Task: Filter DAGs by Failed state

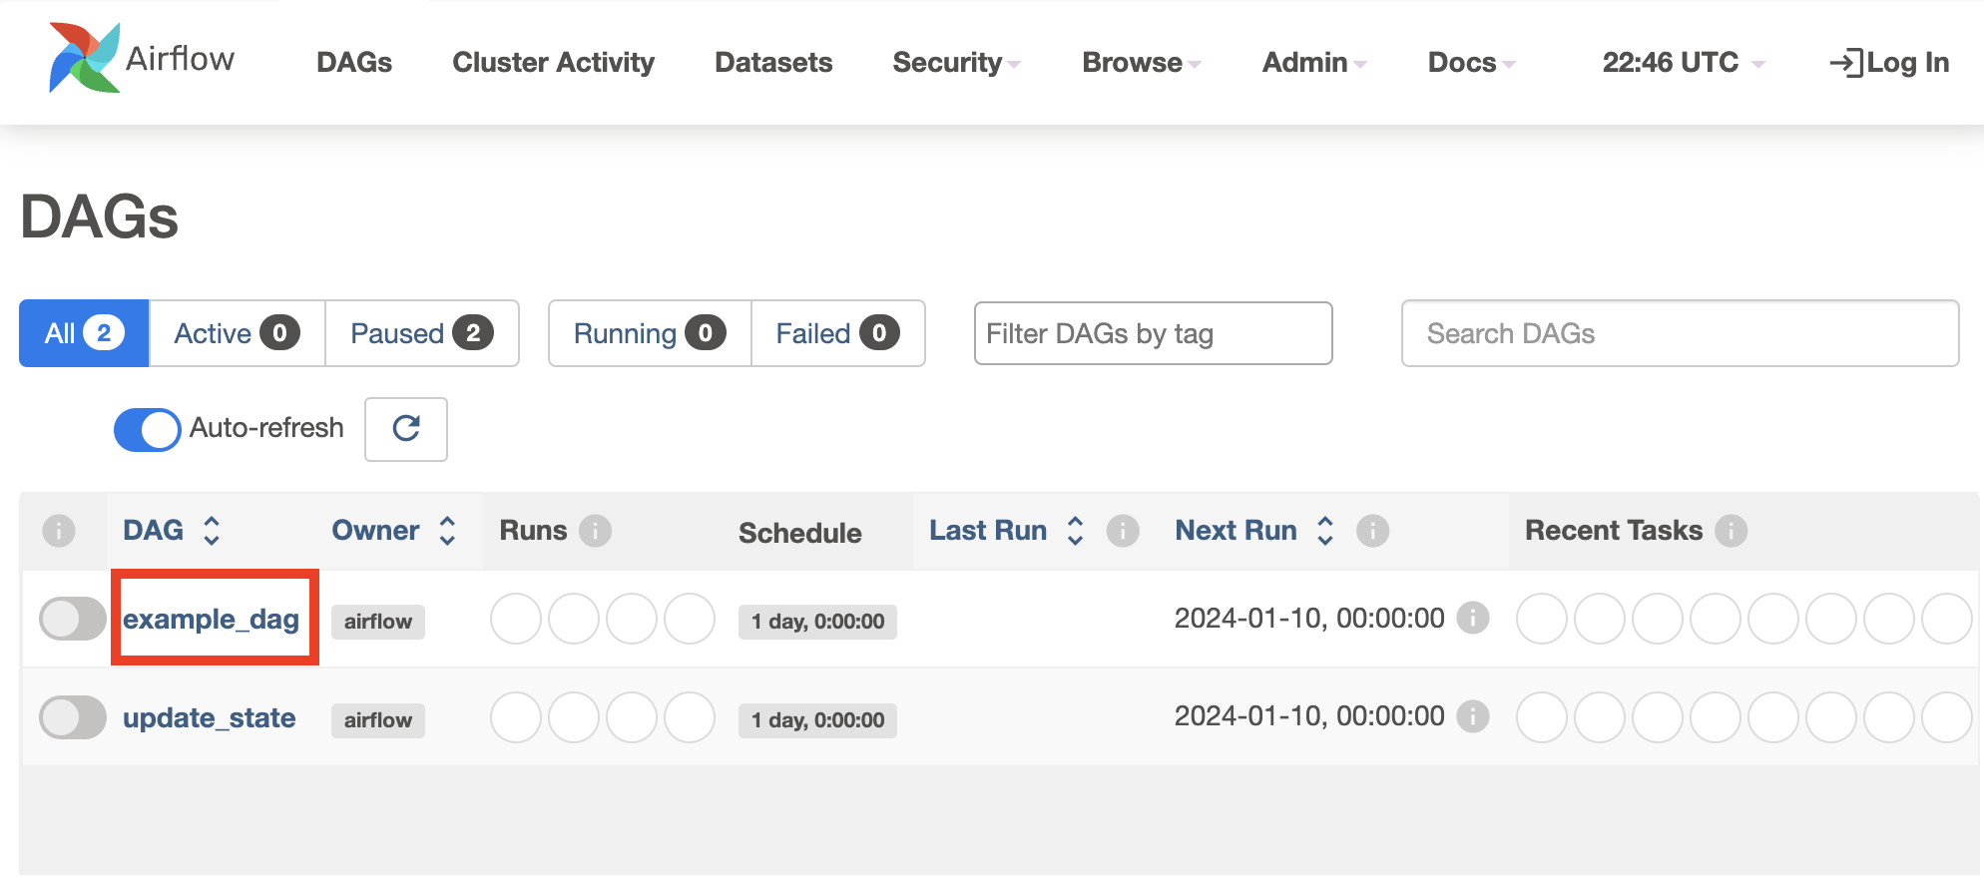Action: pyautogui.click(x=837, y=333)
